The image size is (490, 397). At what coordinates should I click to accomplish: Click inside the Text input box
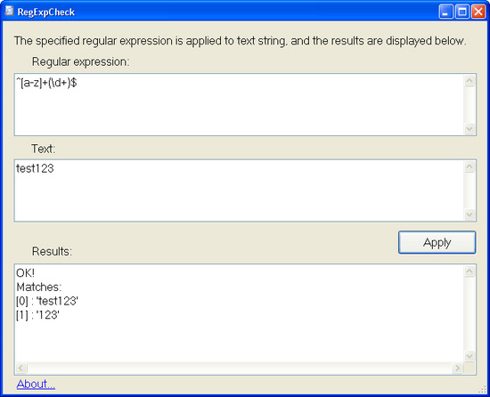tap(239, 190)
